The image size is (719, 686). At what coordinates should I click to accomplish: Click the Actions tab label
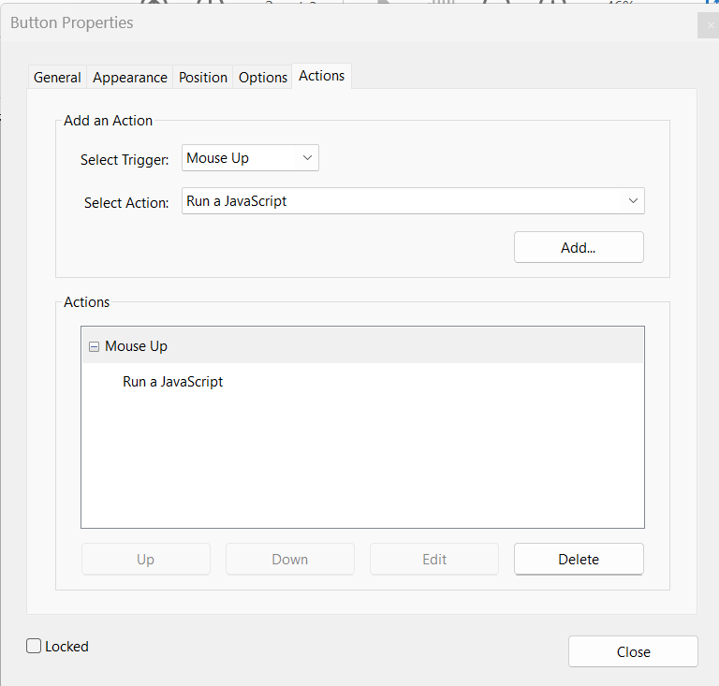pyautogui.click(x=322, y=76)
